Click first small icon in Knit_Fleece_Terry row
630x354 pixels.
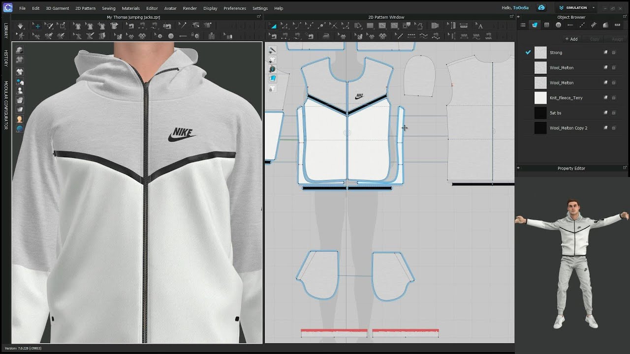click(606, 98)
